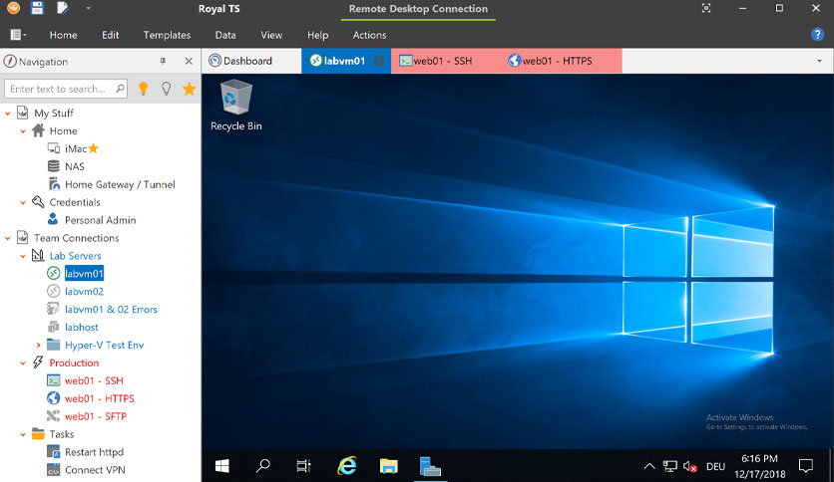Viewport: 834px width, 482px height.
Task: Open Server Manager from remote taskbar
Action: point(430,466)
